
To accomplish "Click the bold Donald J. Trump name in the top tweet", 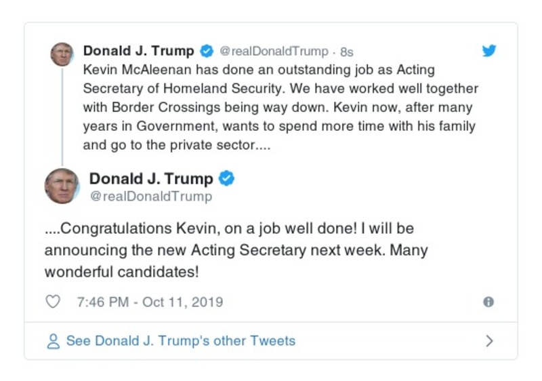I will (x=138, y=52).
